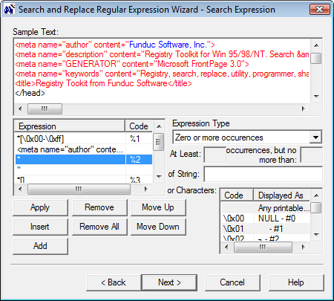Click the </head> line in sample text
Image resolution: width=334 pixels, height=301 pixels.
point(30,93)
